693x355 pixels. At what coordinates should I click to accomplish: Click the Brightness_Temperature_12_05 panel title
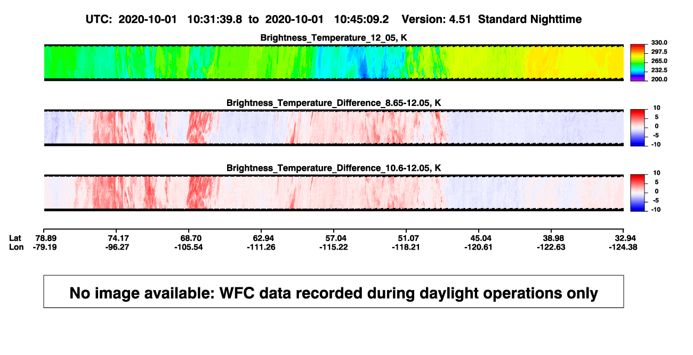point(334,37)
